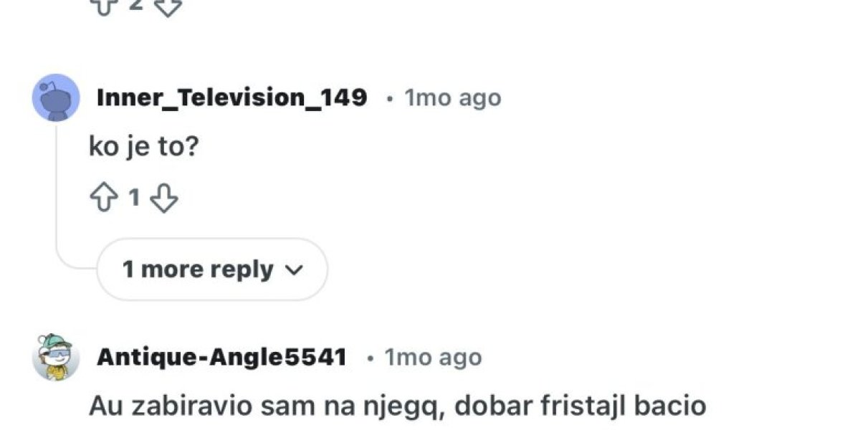The width and height of the screenshot is (860, 430).
Task: Select the "ko je to?" comment text
Action: 143,147
